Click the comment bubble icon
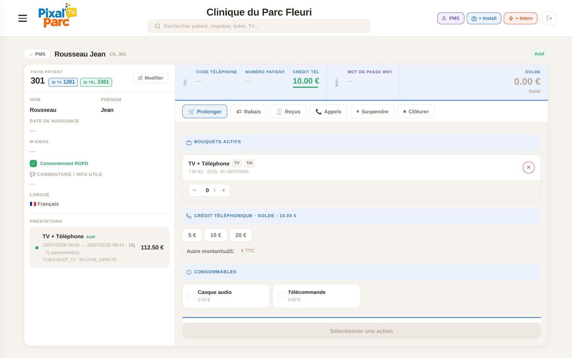 click(x=32, y=174)
